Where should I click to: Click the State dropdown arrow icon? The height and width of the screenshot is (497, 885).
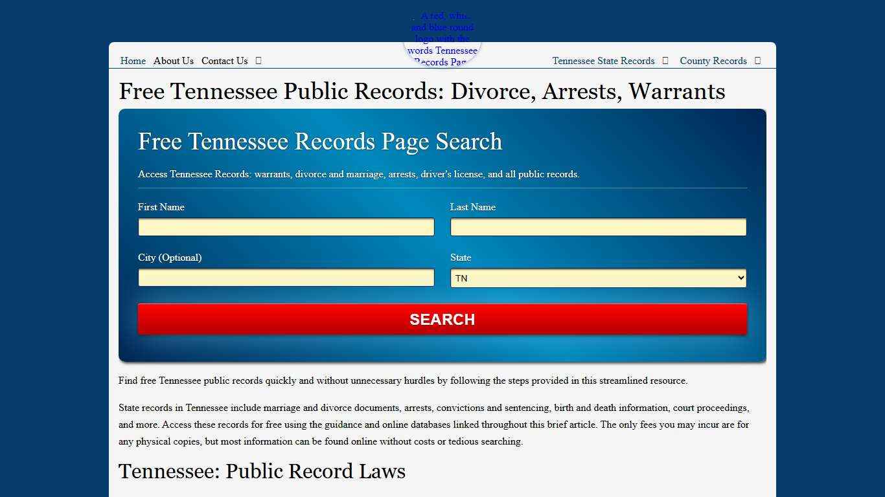pyautogui.click(x=739, y=278)
